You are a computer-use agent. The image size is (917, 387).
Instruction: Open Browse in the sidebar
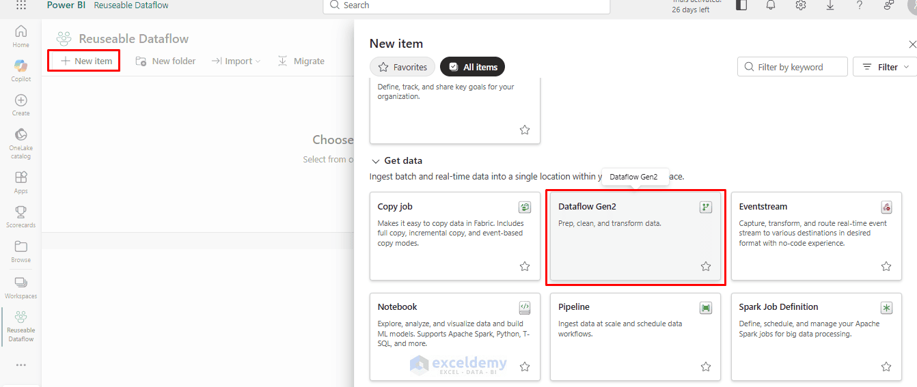tap(21, 251)
